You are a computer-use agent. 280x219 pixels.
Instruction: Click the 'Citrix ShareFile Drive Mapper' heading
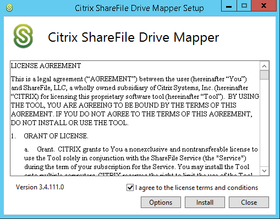pos(134,37)
